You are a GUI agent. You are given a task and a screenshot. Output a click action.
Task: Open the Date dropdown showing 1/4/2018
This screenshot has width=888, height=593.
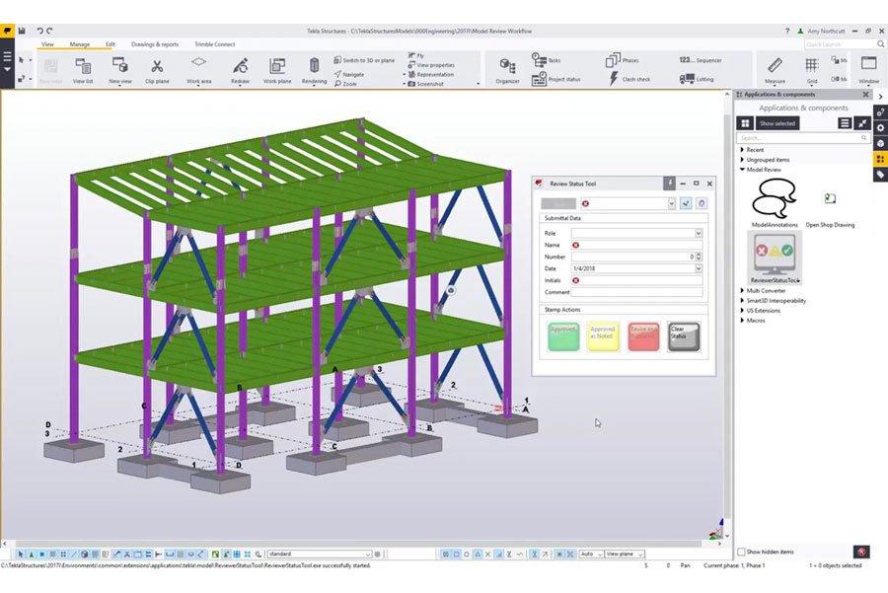699,267
